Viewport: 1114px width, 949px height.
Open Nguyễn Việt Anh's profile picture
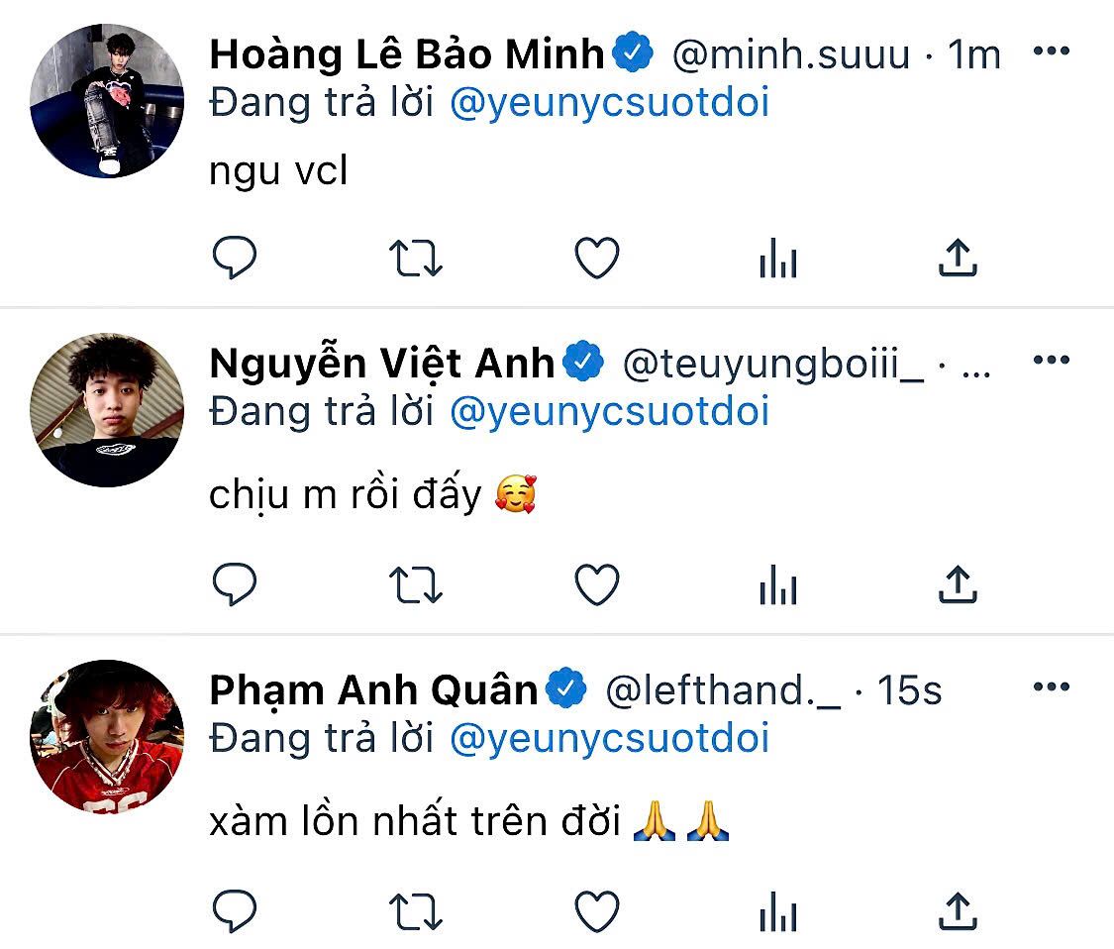coord(106,410)
